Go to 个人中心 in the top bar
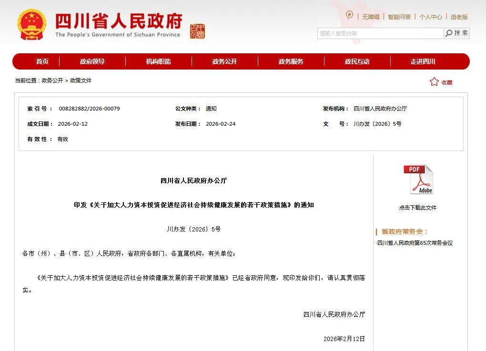486x351 pixels. click(x=430, y=17)
